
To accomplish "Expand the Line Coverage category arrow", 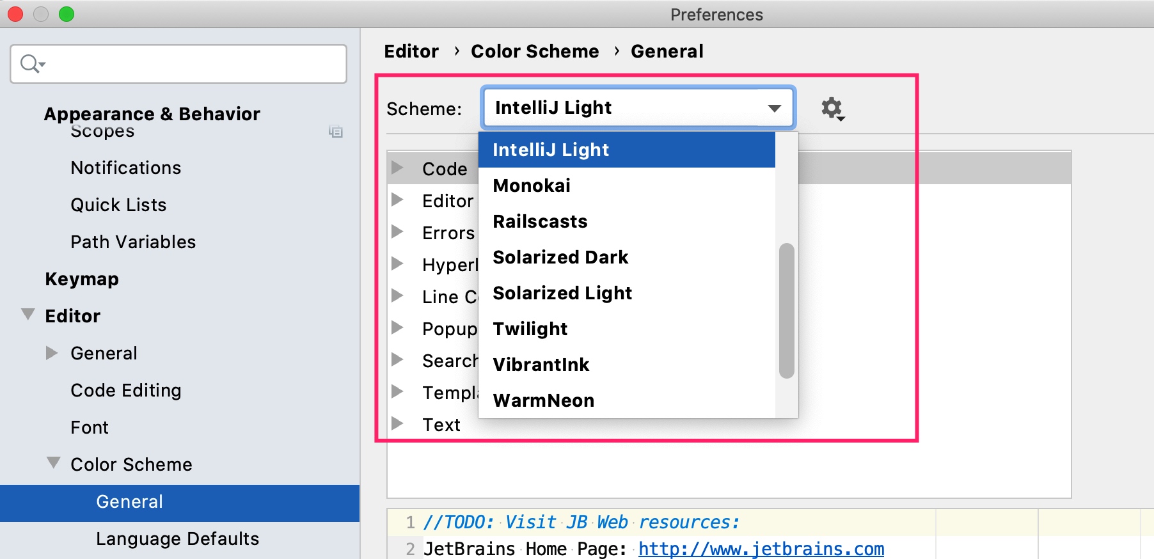I will pyautogui.click(x=397, y=295).
